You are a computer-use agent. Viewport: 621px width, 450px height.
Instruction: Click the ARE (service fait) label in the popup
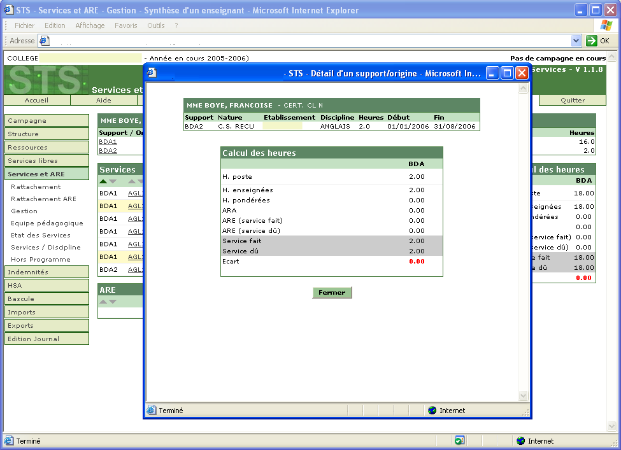click(252, 220)
